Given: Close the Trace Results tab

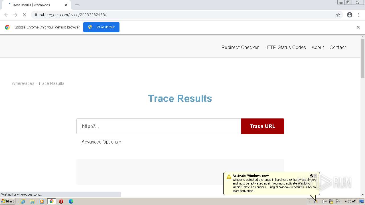Looking at the screenshot, I should 66,5.
